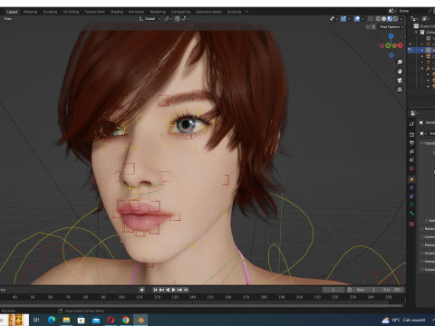
Task: Open the World properties tab
Action: 411,168
